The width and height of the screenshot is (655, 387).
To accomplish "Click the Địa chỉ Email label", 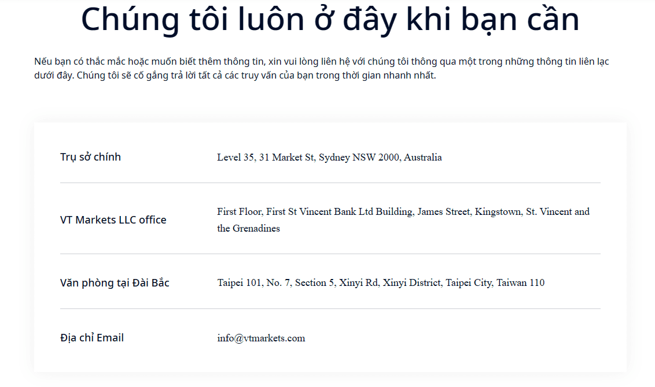I will click(x=92, y=338).
